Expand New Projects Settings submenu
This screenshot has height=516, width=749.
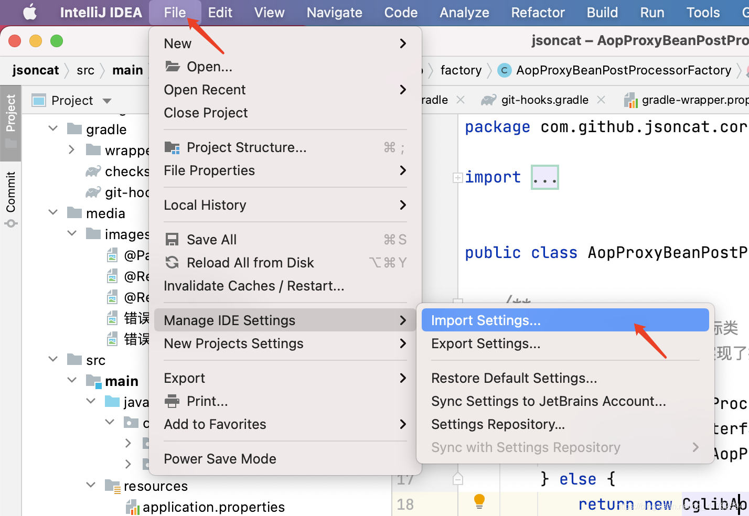pos(285,343)
